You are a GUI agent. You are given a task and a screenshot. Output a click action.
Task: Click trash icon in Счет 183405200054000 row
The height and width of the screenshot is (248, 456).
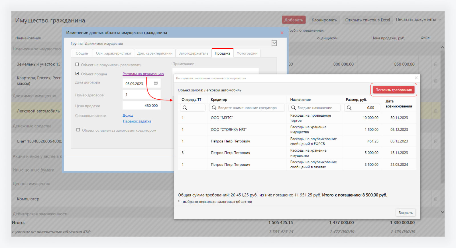(x=436, y=141)
